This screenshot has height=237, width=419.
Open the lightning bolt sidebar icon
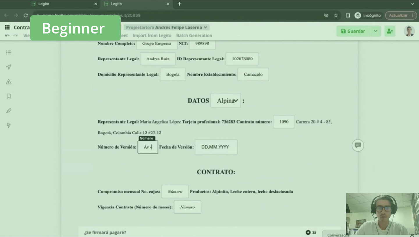[9, 125]
